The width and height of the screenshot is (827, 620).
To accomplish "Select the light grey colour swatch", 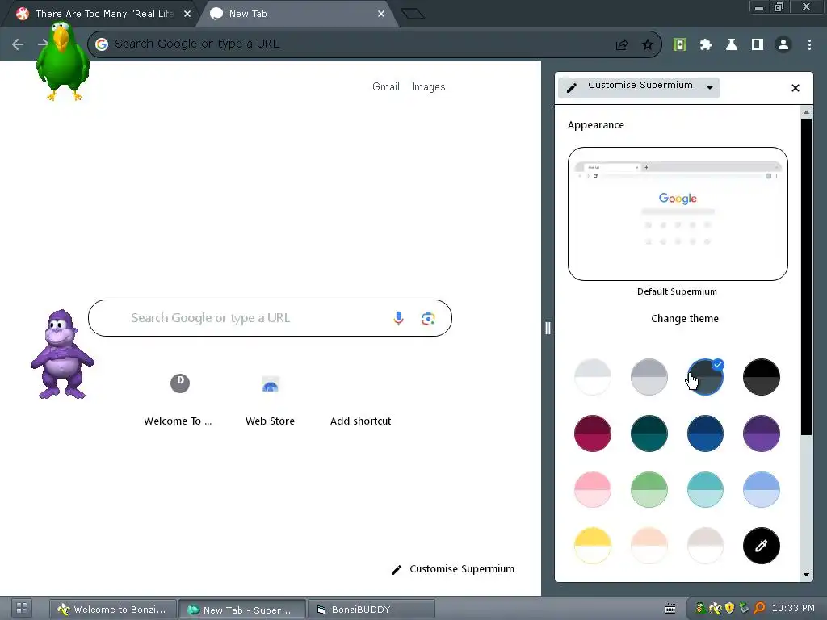I will coord(649,377).
